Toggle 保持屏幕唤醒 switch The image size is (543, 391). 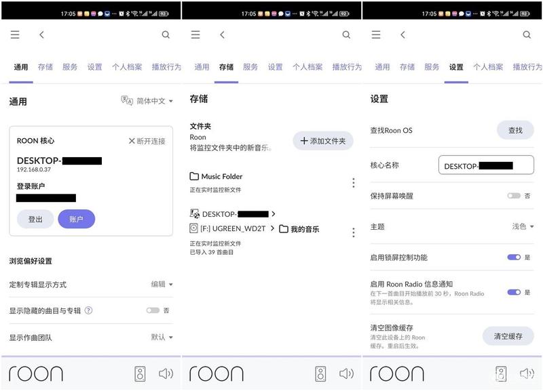[x=514, y=196]
